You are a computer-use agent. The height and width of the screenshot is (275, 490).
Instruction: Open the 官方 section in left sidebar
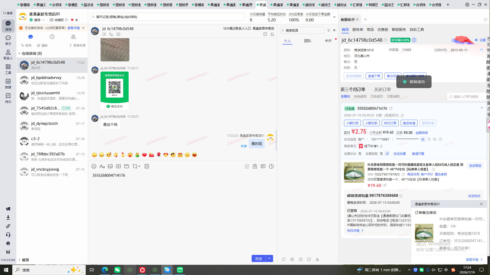point(8,40)
